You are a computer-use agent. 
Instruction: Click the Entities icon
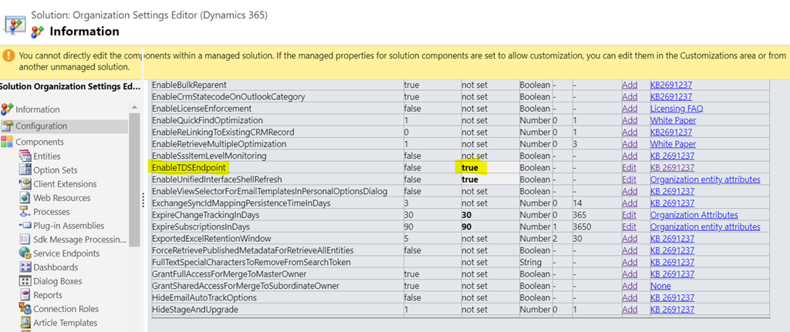[25, 156]
